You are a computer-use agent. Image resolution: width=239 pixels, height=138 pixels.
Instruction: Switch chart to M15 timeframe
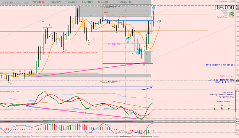[x=208, y=65]
